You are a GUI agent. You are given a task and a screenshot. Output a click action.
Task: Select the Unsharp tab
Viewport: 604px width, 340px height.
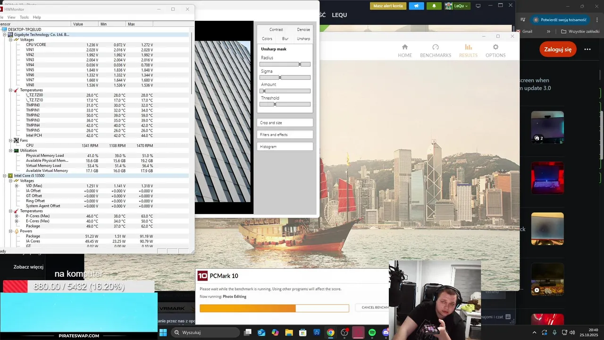pyautogui.click(x=303, y=39)
